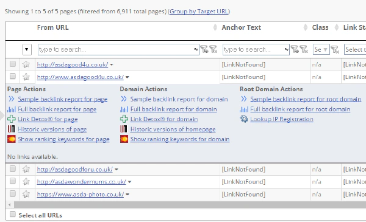Check the asdagood4u.co.uk row checkbox

[13, 63]
